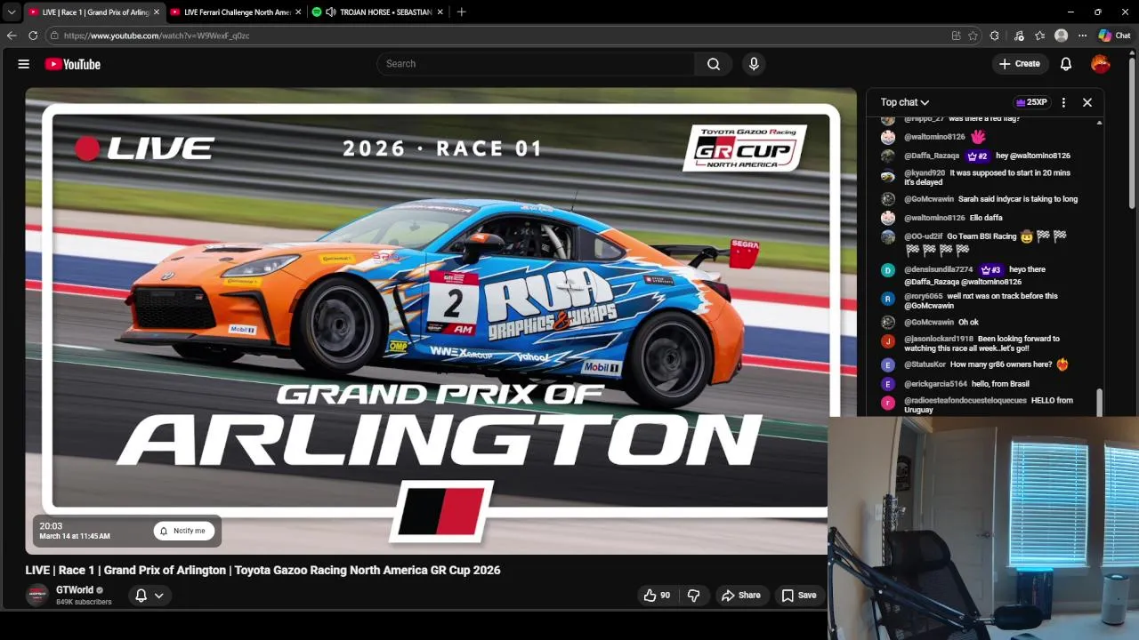Click @00-ud2if Go Team BSI Racing message
This screenshot has height=640, width=1139.
tap(985, 243)
